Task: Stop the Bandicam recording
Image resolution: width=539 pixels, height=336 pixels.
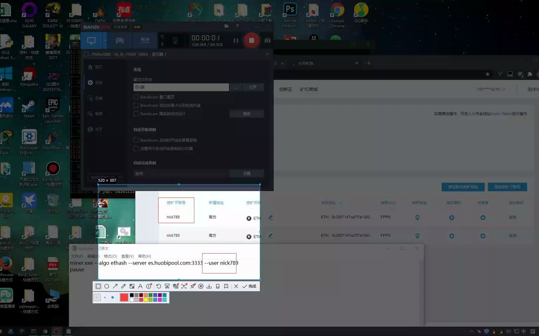Action: pyautogui.click(x=251, y=40)
